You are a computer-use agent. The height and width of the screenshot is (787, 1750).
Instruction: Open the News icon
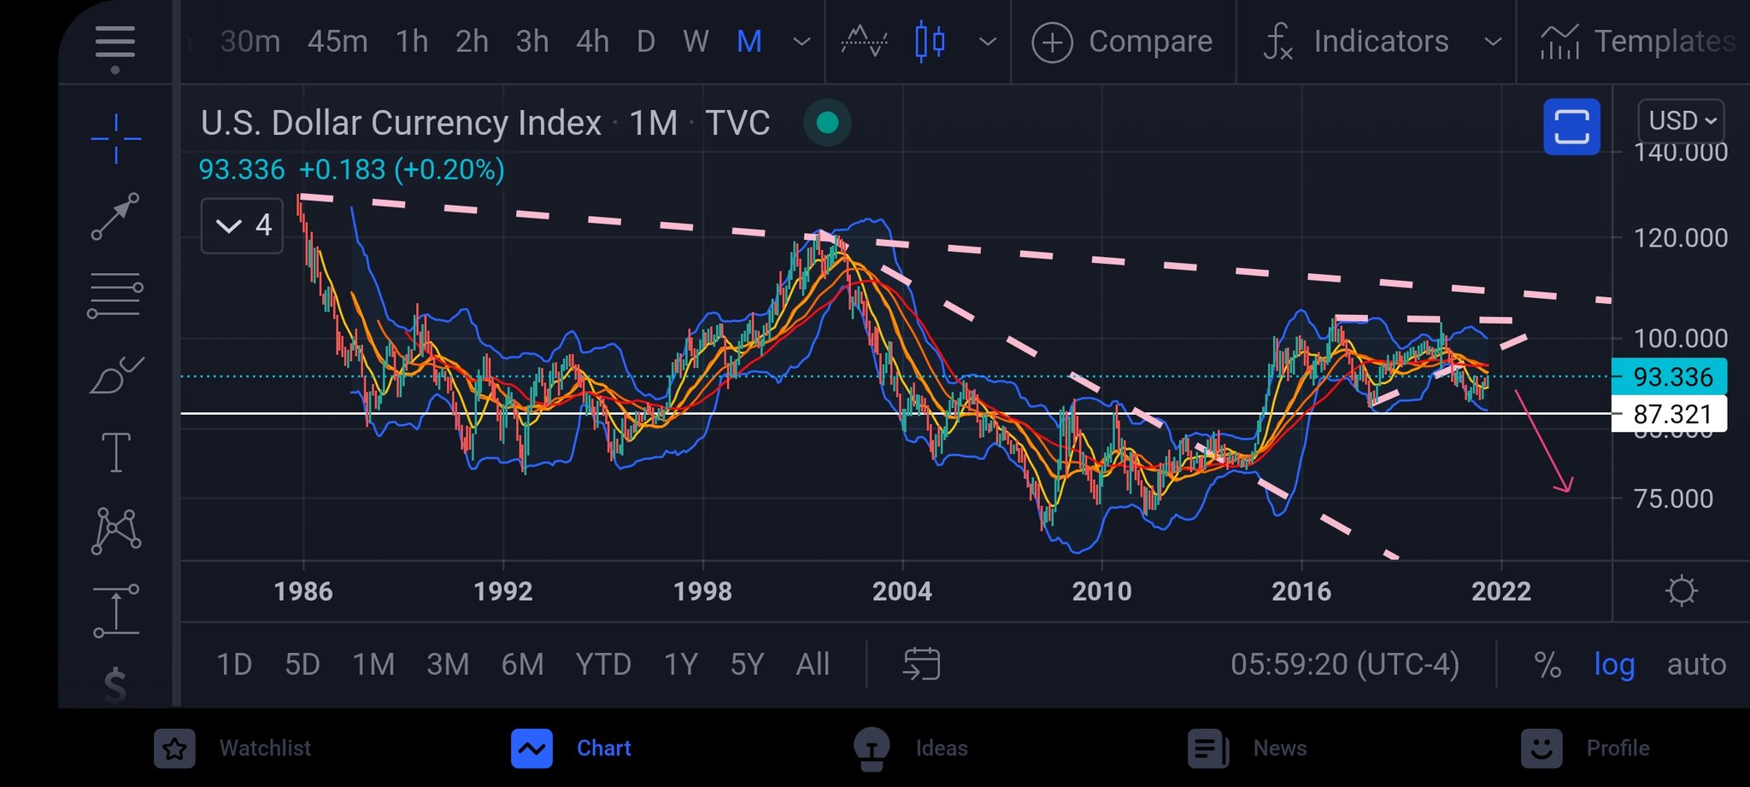pyautogui.click(x=1208, y=749)
